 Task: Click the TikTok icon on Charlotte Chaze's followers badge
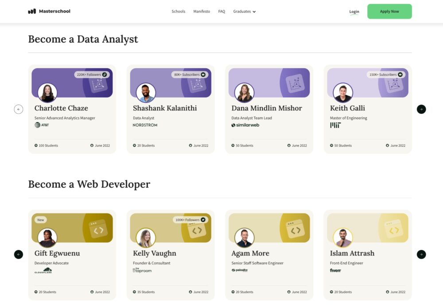coord(105,74)
